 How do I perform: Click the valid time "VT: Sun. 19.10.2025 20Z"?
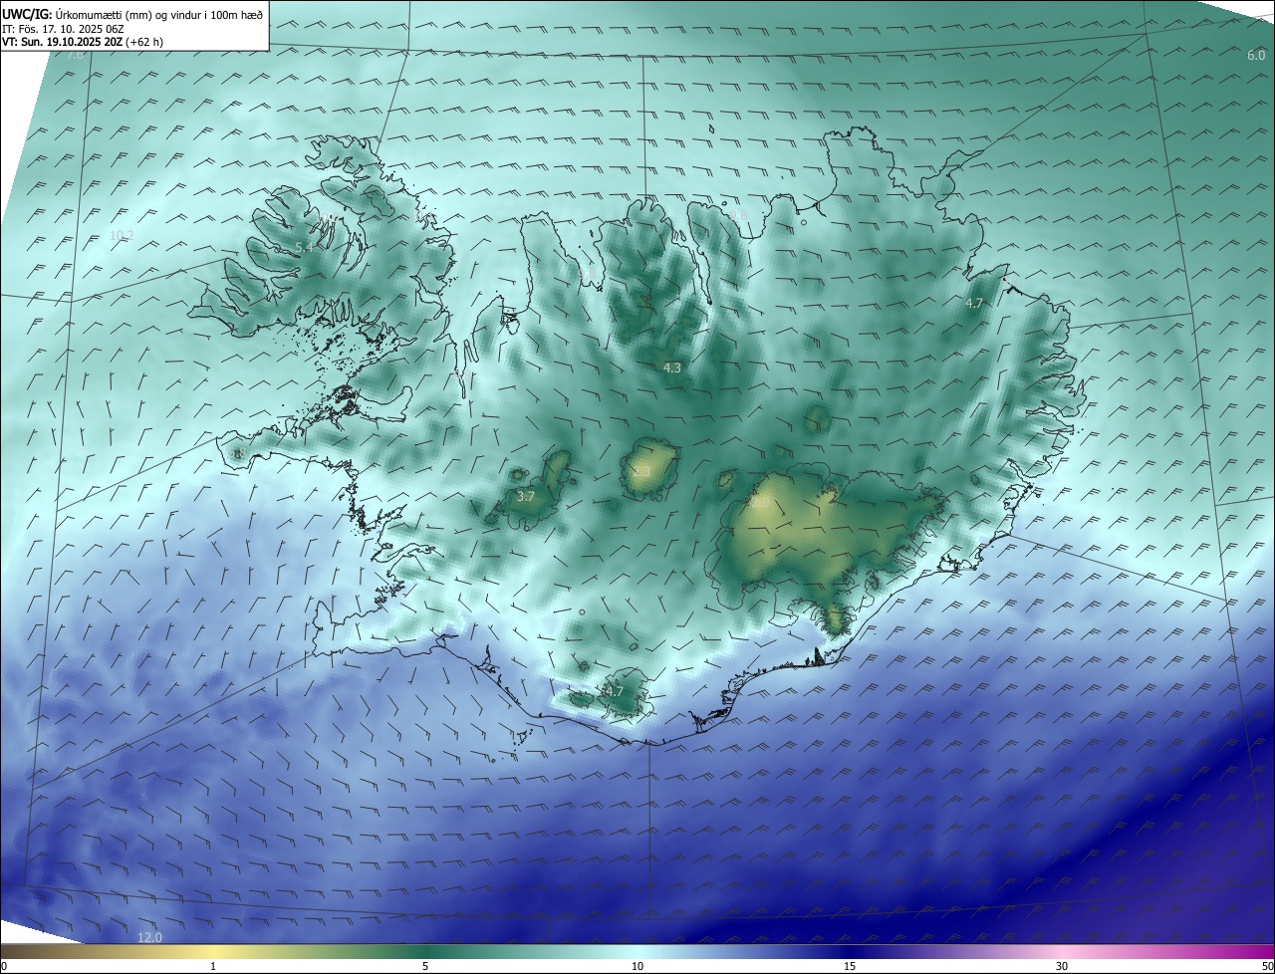[62, 42]
